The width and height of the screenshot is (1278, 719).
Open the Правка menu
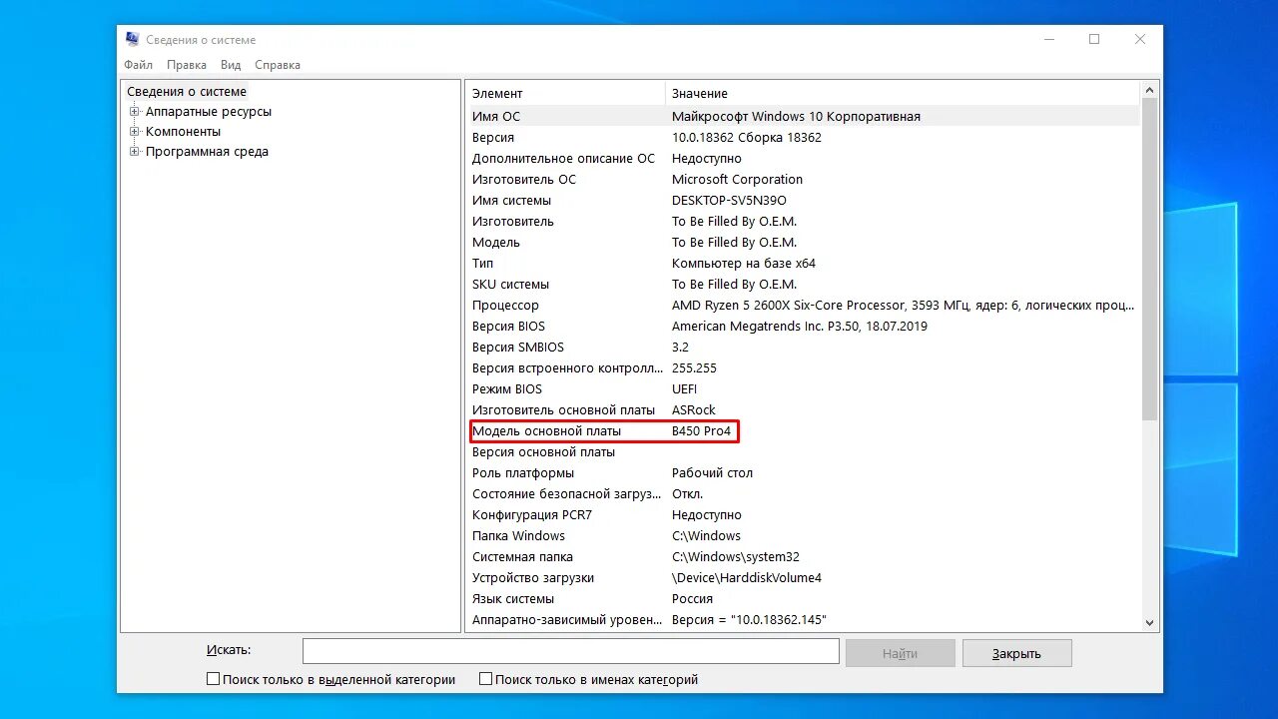(x=187, y=65)
